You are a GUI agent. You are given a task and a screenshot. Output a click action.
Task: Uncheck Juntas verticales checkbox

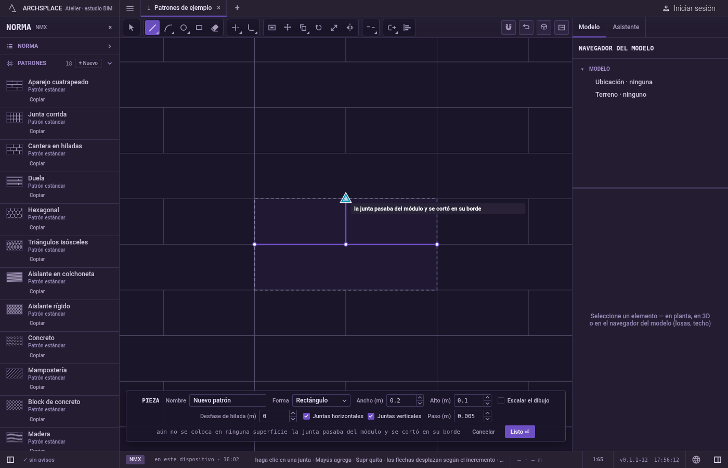(371, 416)
